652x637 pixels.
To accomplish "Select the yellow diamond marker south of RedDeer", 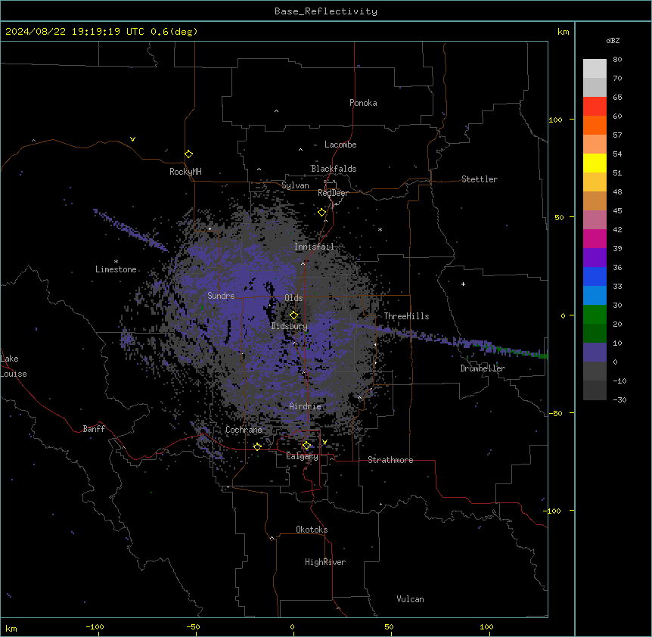I will click(321, 213).
